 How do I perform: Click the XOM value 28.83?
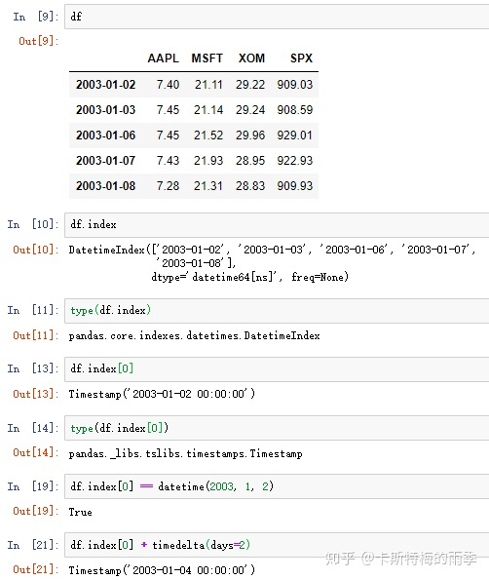[x=250, y=186]
